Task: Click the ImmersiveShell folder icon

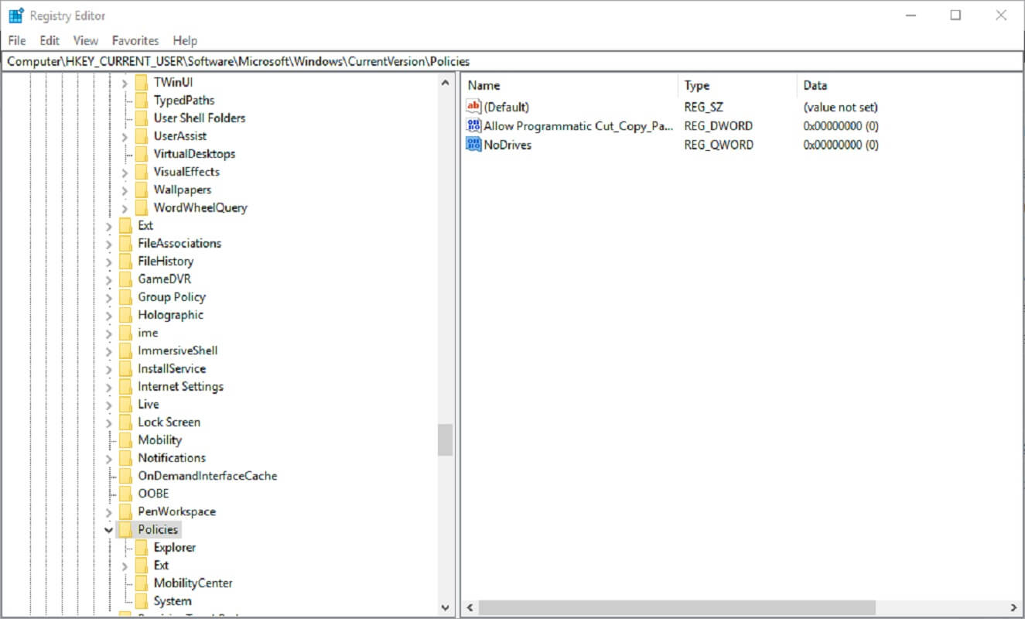Action: coord(126,351)
